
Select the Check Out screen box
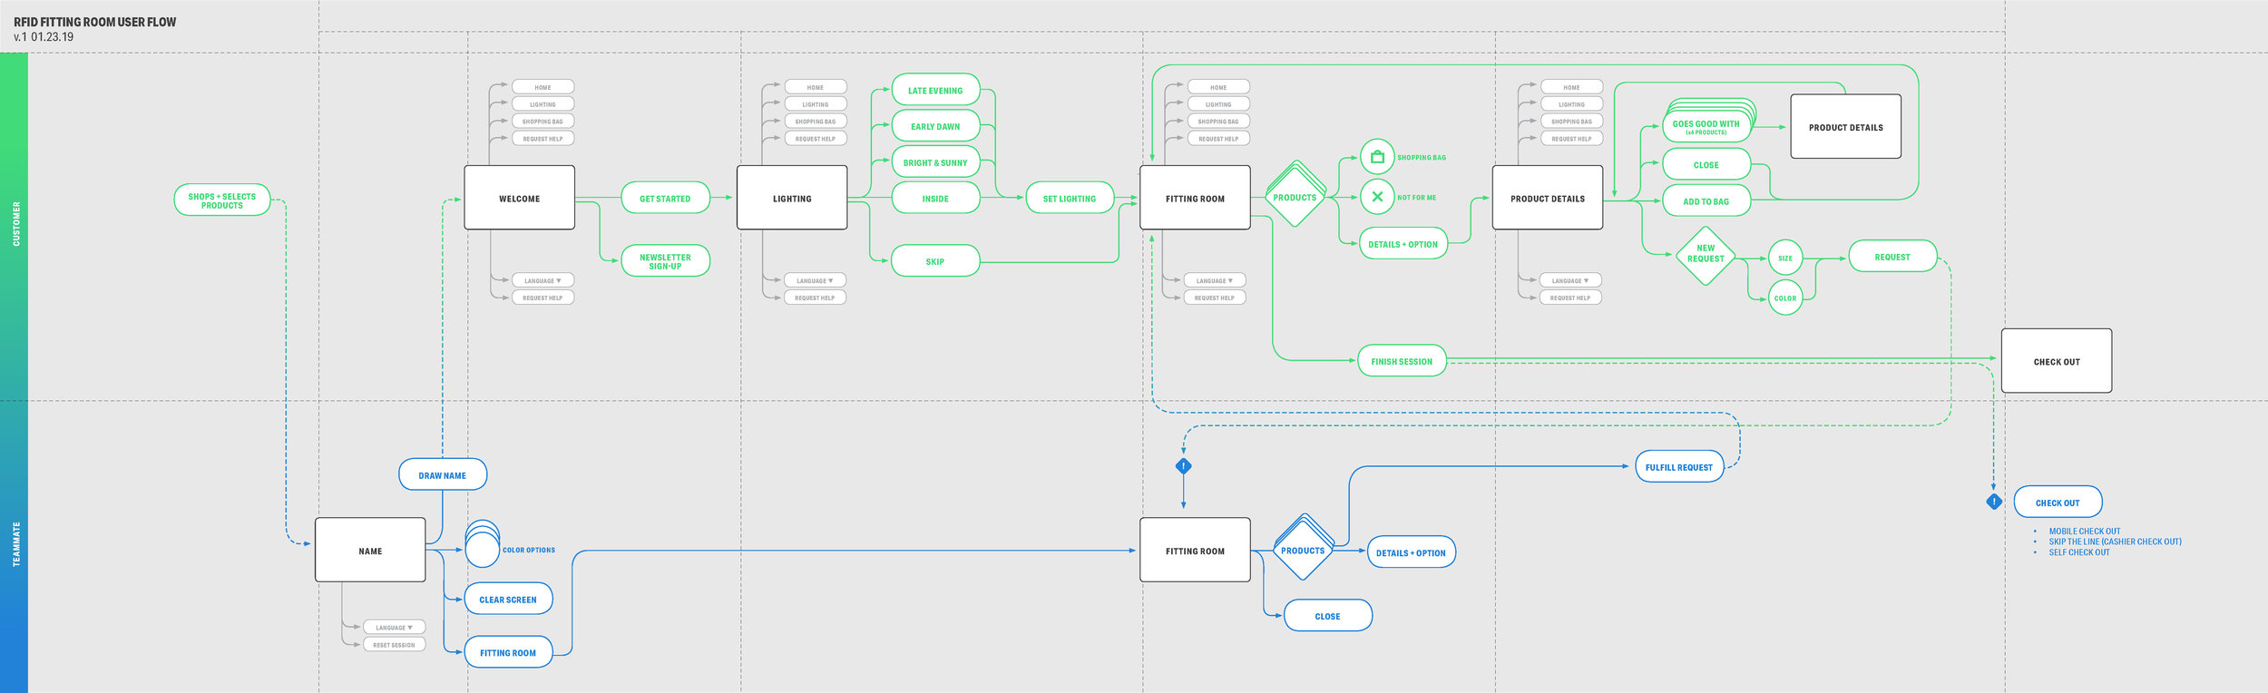click(x=2057, y=361)
